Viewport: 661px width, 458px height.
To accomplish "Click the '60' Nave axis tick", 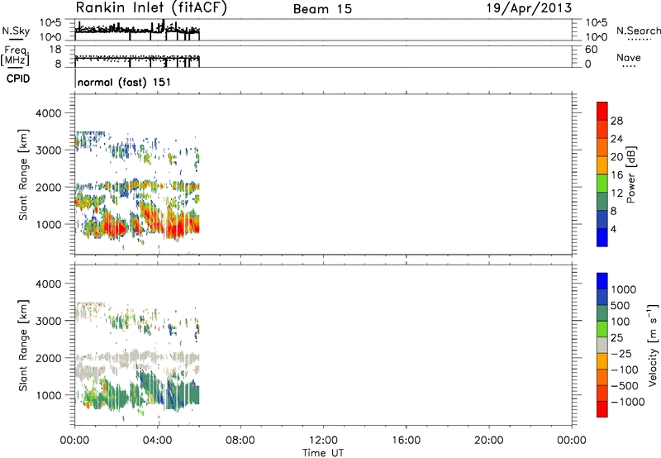I will [592, 50].
